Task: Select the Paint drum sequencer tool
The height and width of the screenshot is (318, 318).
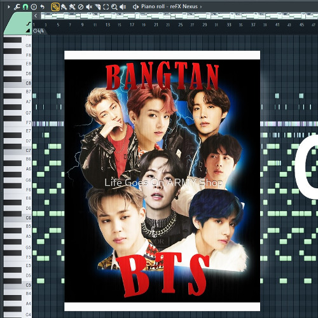Action: (x=73, y=7)
